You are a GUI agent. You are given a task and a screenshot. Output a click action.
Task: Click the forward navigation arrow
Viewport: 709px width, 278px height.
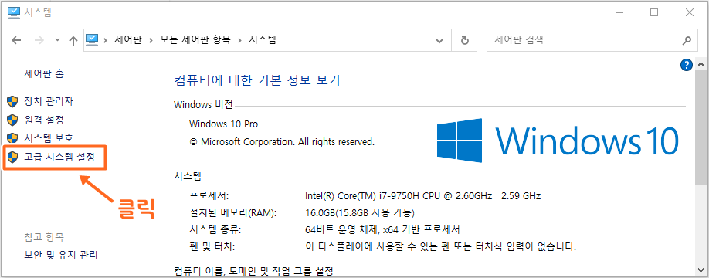39,40
